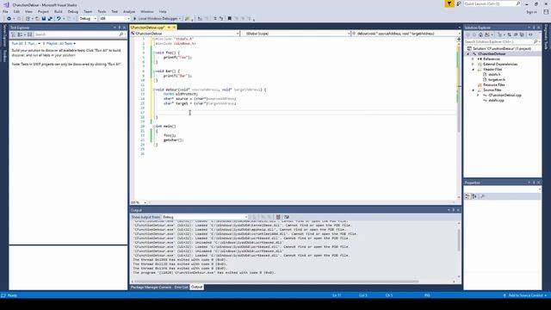Image resolution: width=551 pixels, height=310 pixels.
Task: Select the Resource Files folder
Action: click(493, 85)
